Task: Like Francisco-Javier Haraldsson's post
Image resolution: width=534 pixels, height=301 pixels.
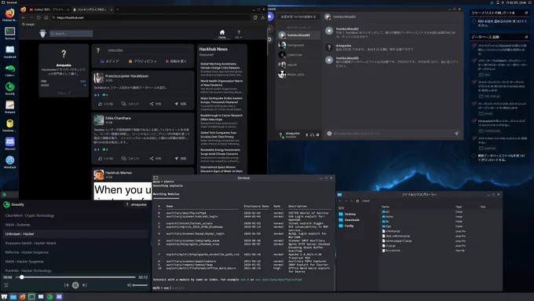Action: pos(105,104)
